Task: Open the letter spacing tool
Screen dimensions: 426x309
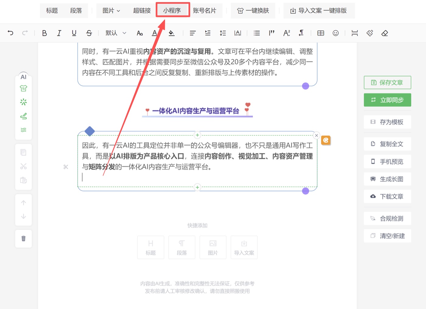Action: (x=238, y=33)
